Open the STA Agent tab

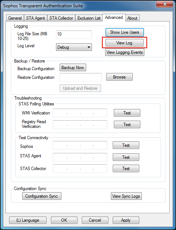(x=35, y=18)
